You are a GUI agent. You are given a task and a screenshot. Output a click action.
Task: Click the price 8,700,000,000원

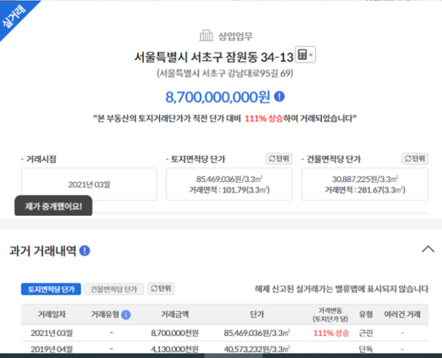coord(217,97)
